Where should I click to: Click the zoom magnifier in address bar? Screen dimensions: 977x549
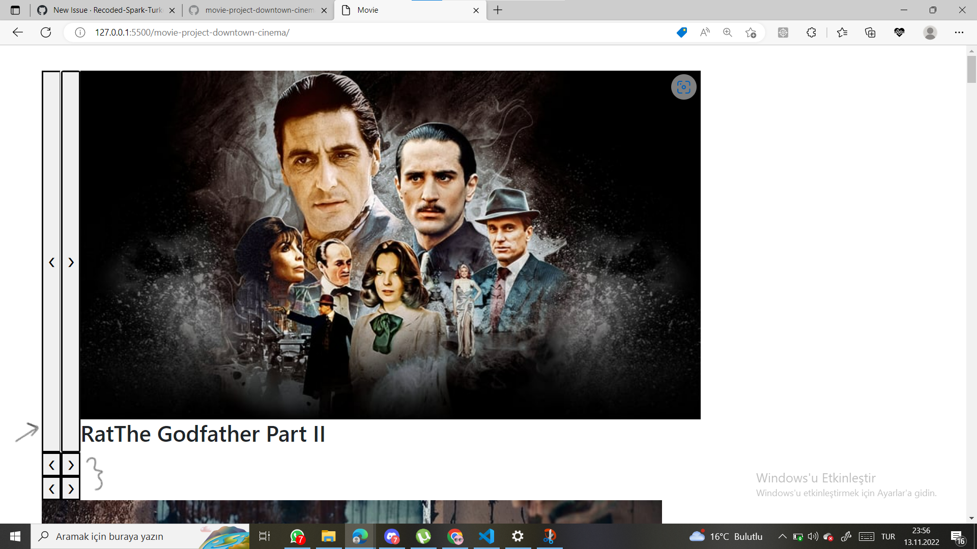click(x=728, y=33)
